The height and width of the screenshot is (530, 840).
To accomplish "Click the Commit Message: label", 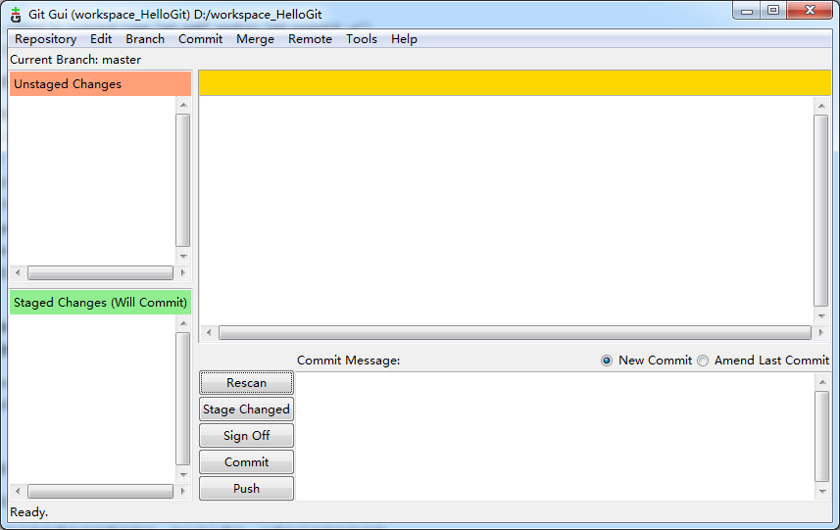I will coord(349,361).
